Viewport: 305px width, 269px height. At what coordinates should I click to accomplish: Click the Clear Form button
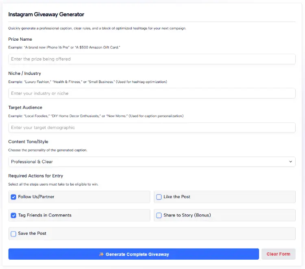coord(278,254)
